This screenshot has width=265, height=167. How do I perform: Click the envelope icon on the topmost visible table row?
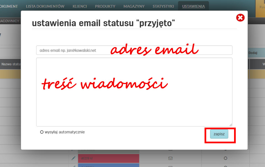[x=170, y=150]
